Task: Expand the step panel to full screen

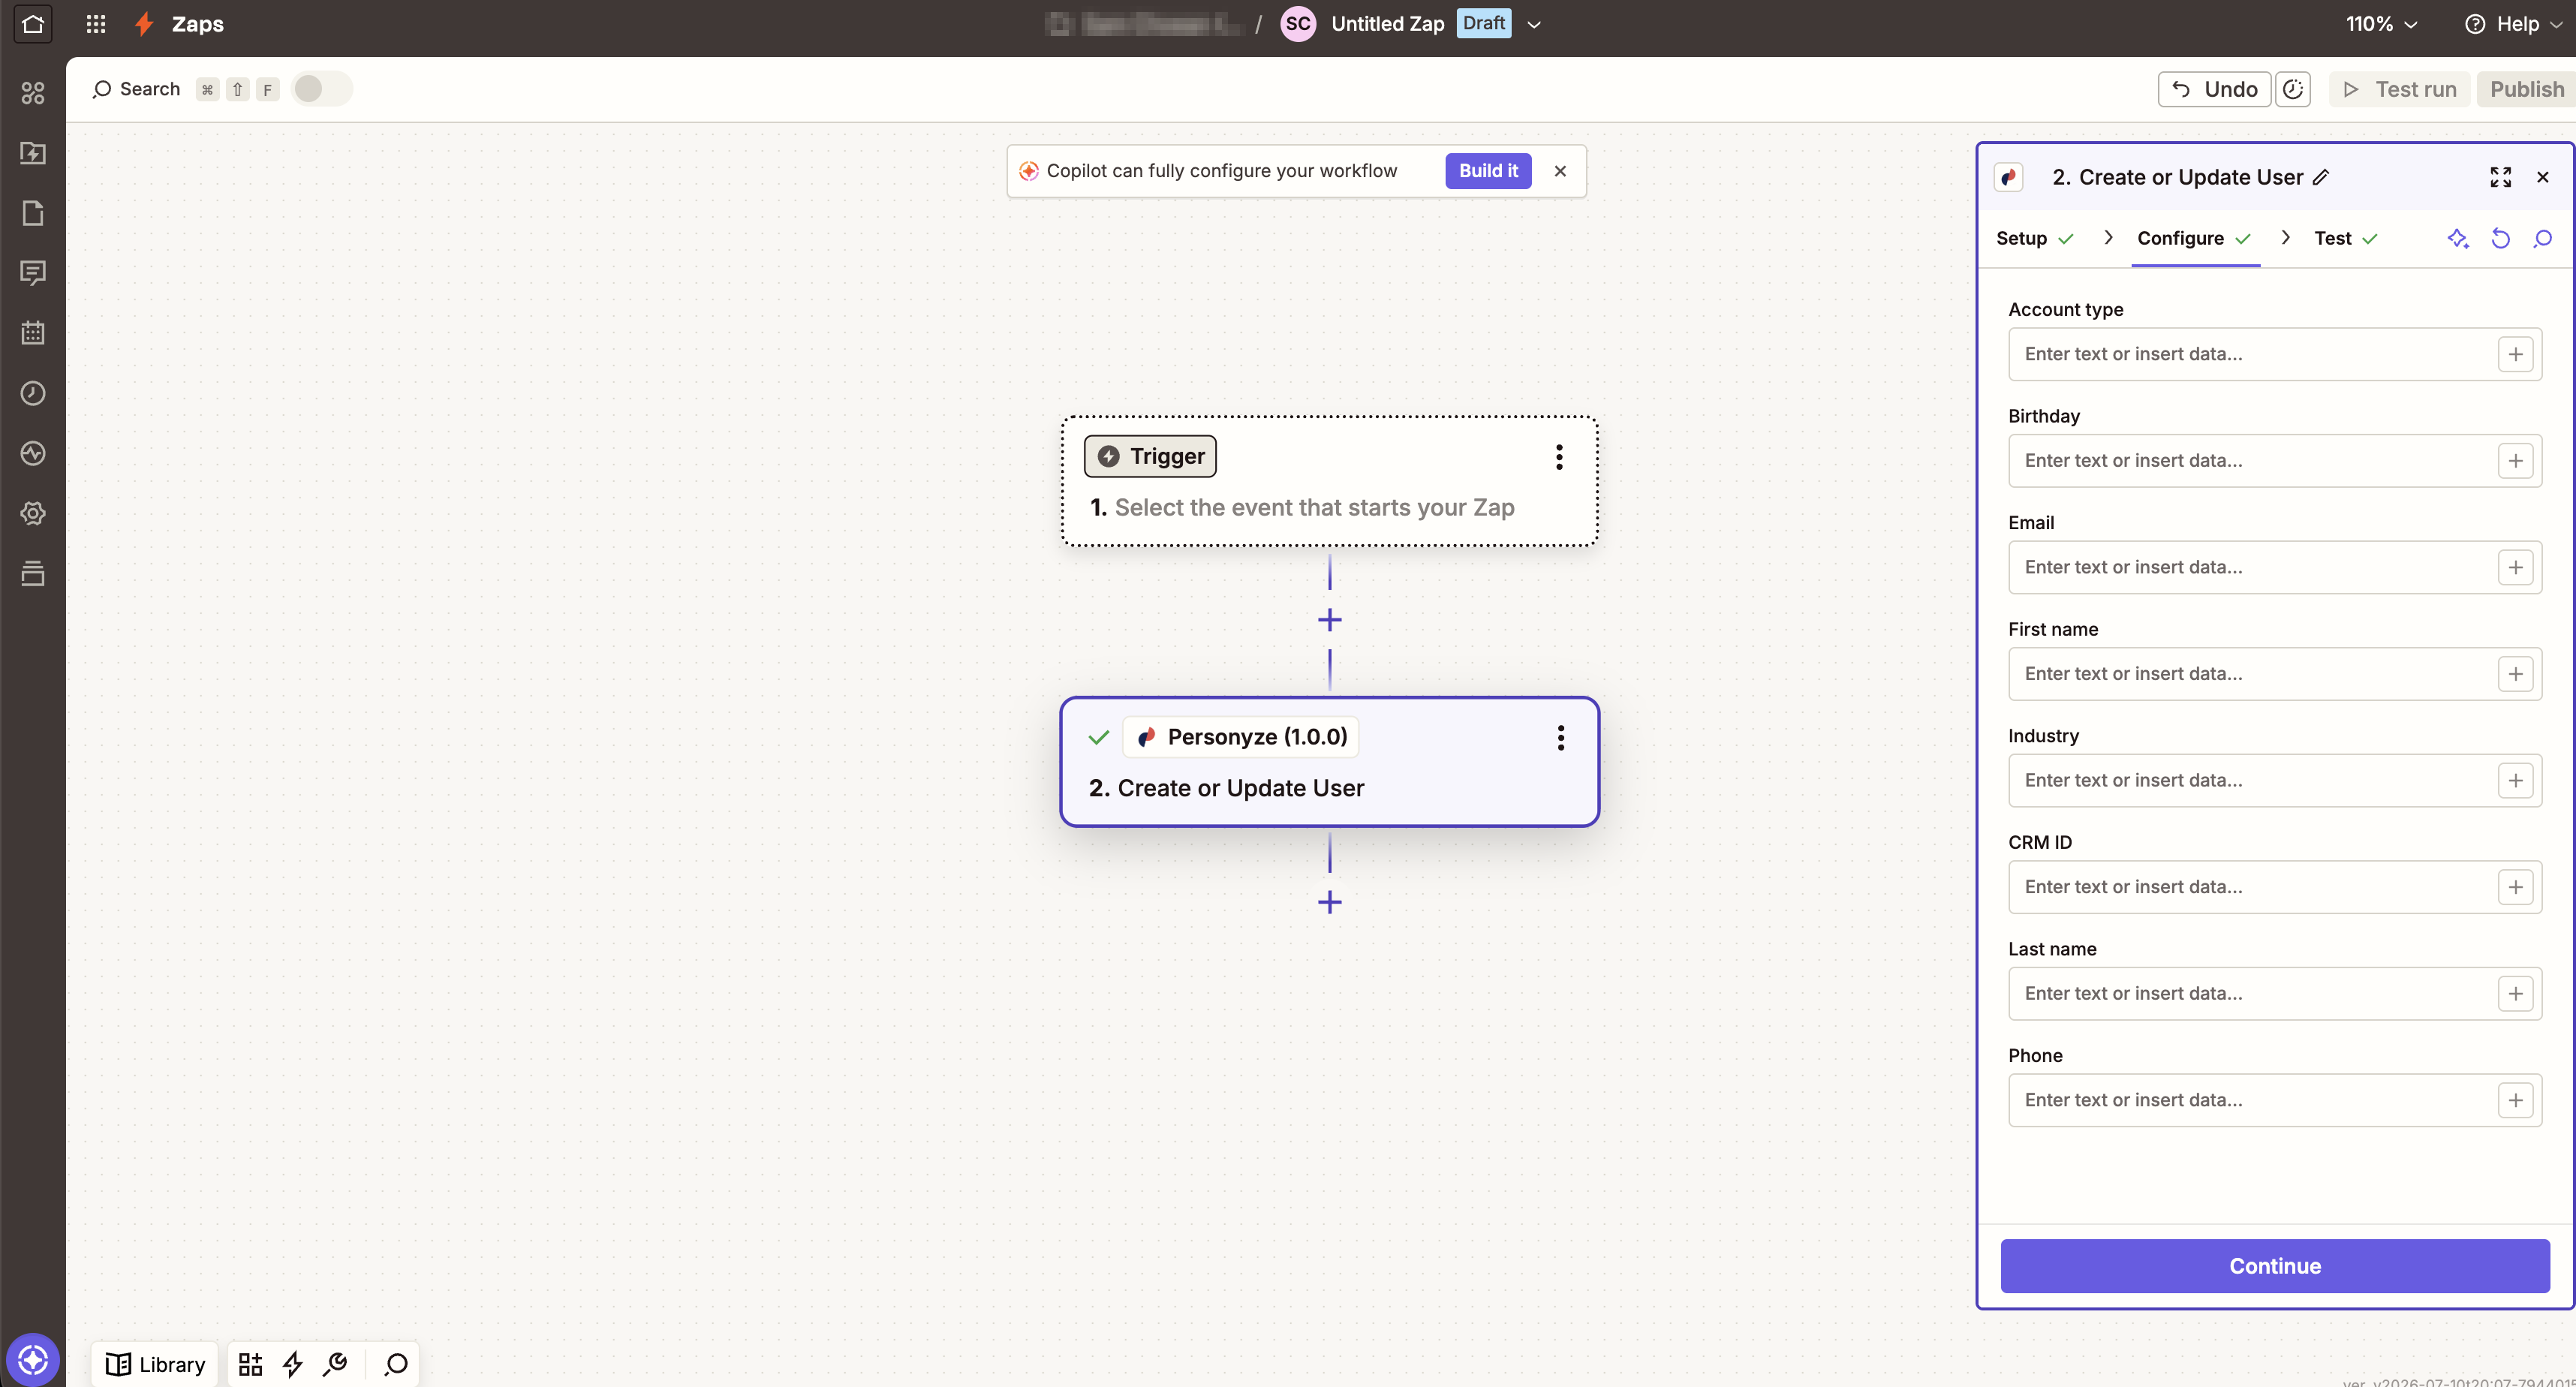Action: pos(2500,177)
